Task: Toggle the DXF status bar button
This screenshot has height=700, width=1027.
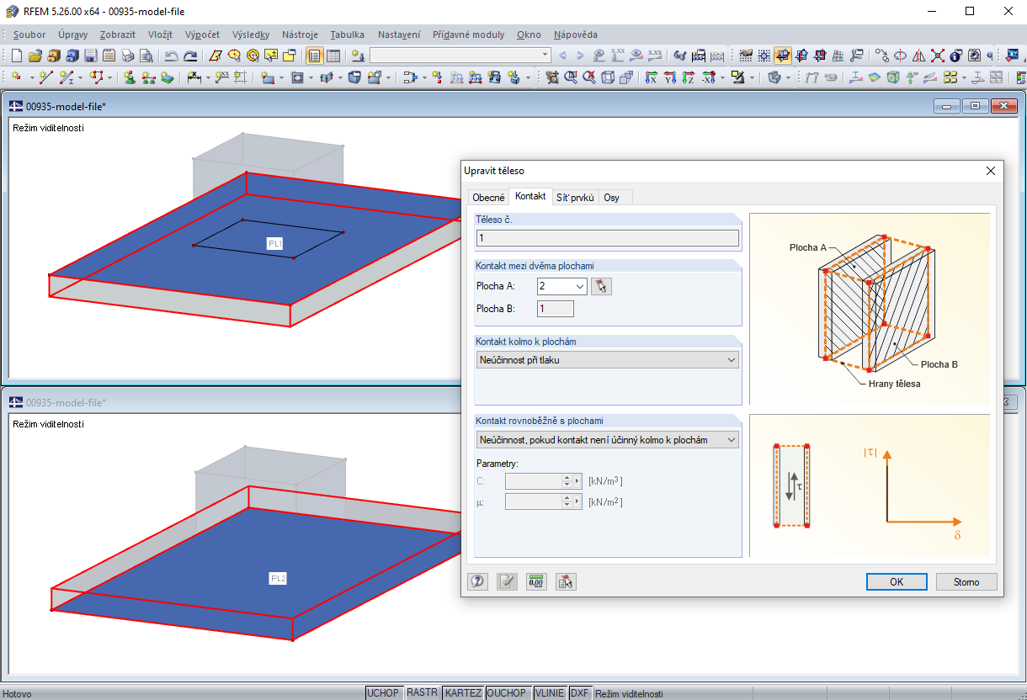Action: [579, 693]
